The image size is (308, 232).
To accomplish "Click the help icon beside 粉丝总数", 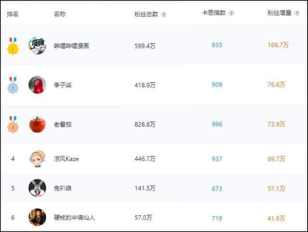I will 164,14.
